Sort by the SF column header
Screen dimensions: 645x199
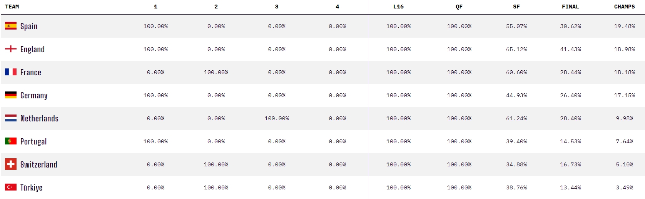516,7
